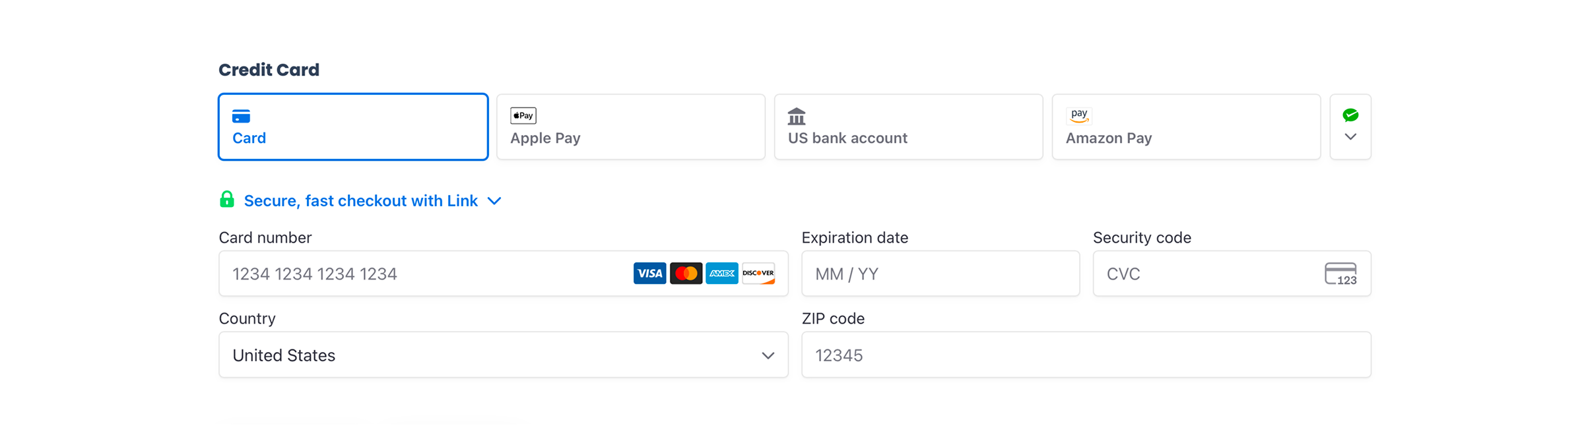
Task: Click the Visa card logo
Action: pos(649,273)
